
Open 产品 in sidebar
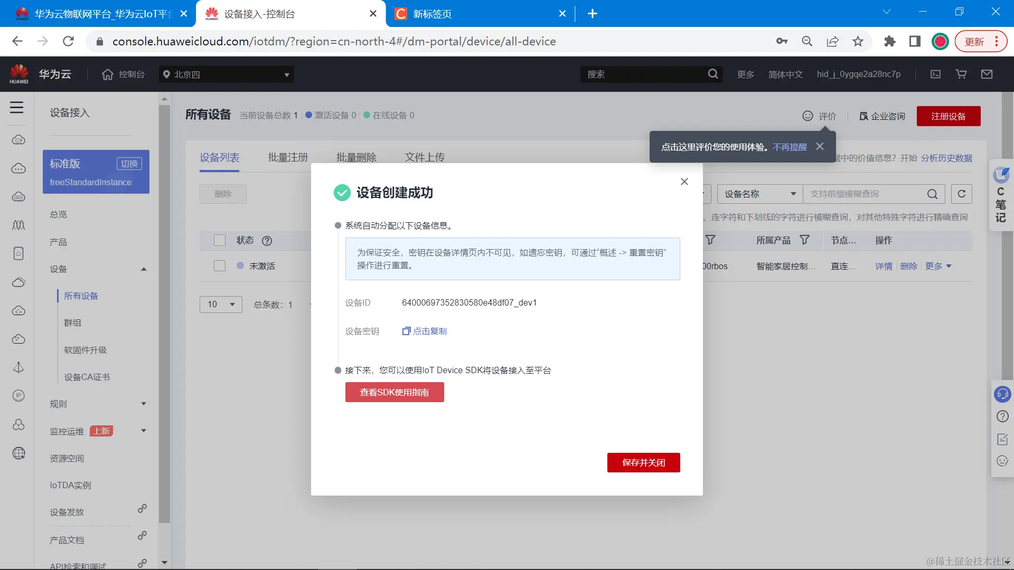click(x=58, y=242)
